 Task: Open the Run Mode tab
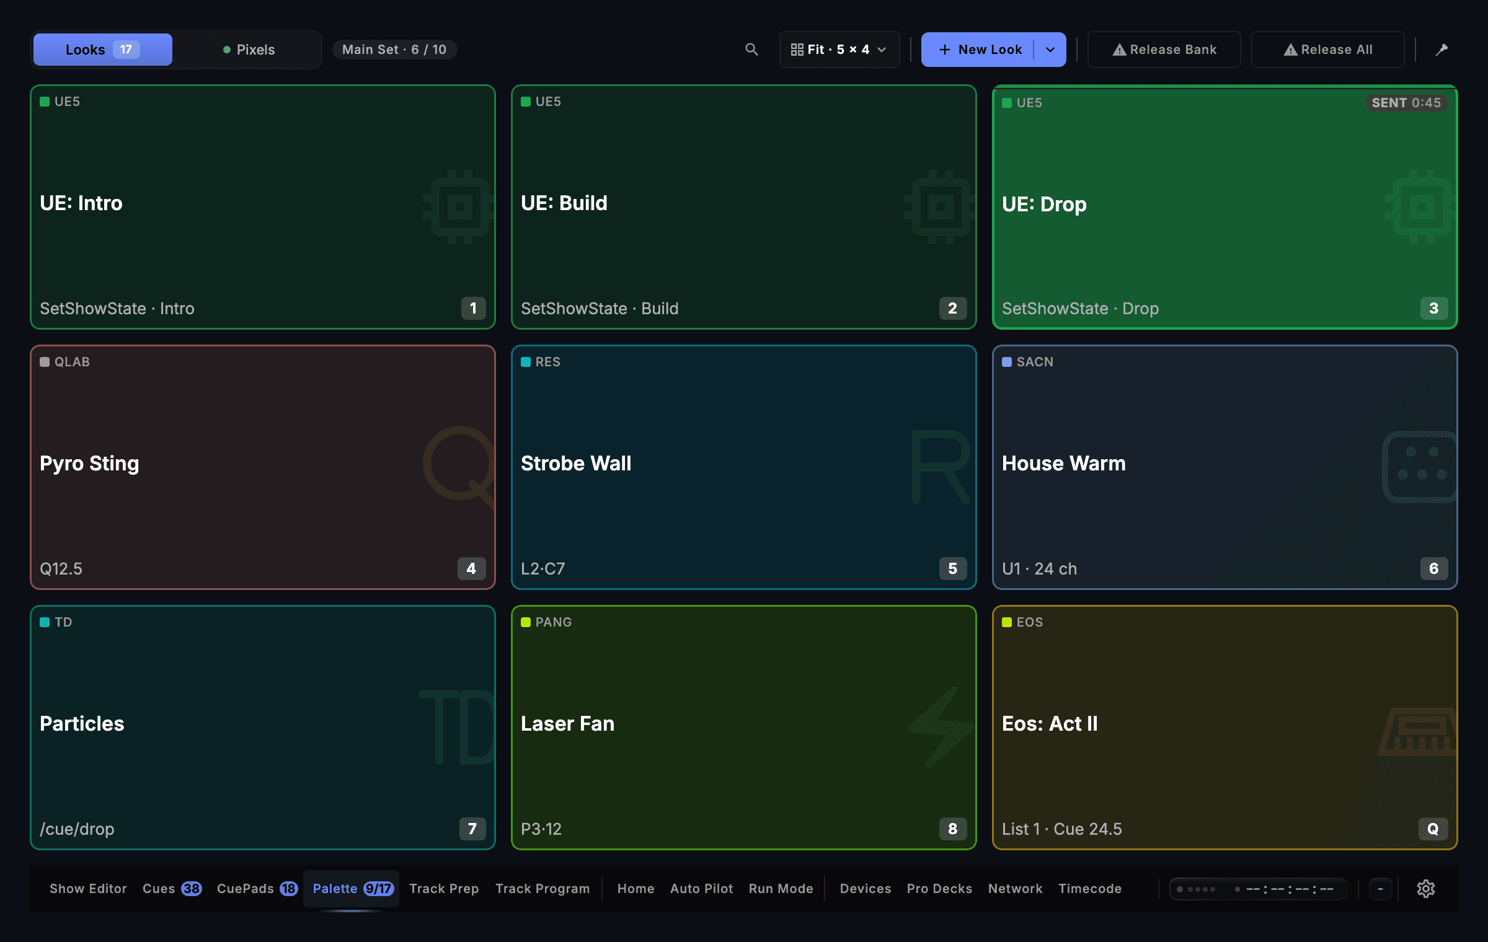[781, 889]
